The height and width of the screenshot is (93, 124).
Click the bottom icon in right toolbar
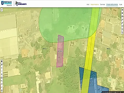pos(122,33)
